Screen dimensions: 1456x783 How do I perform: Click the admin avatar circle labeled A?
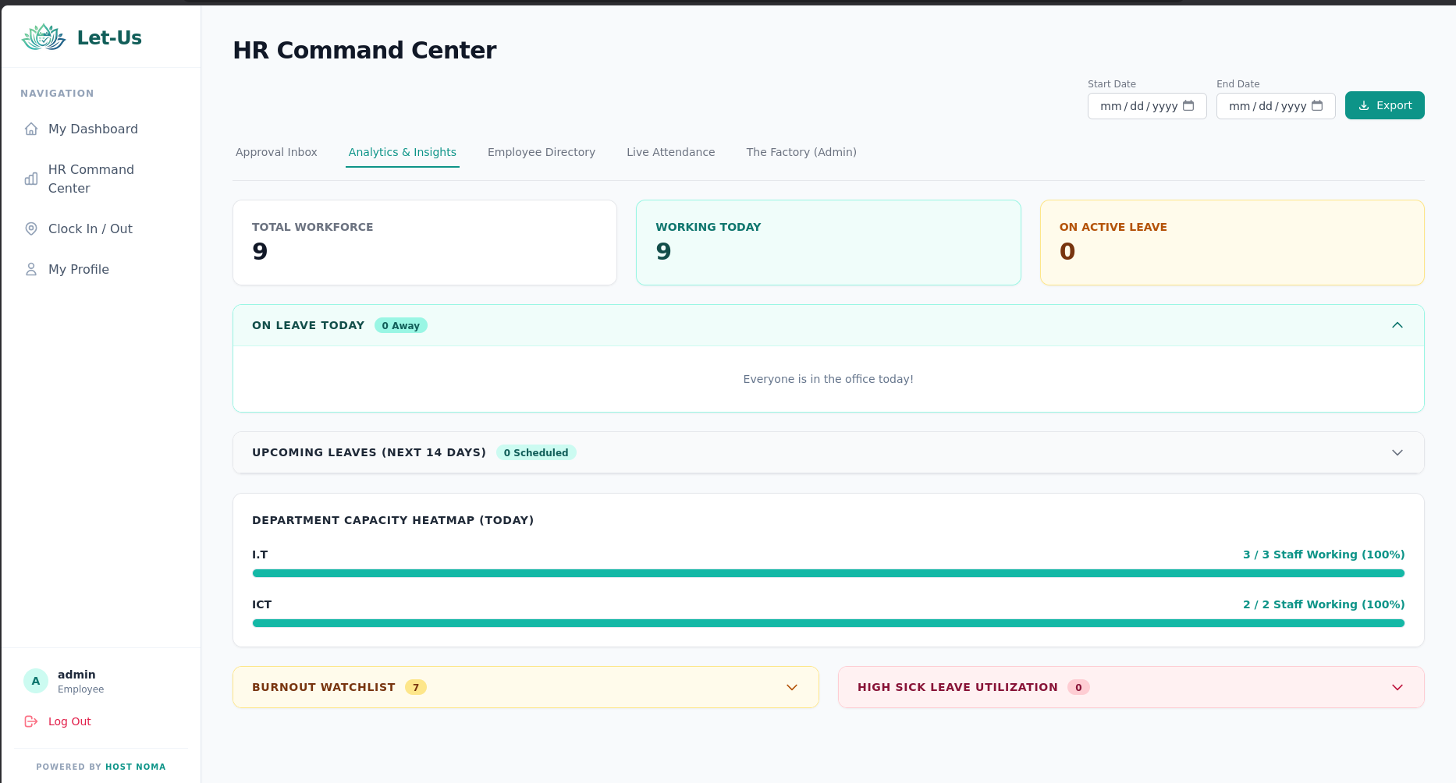point(36,681)
